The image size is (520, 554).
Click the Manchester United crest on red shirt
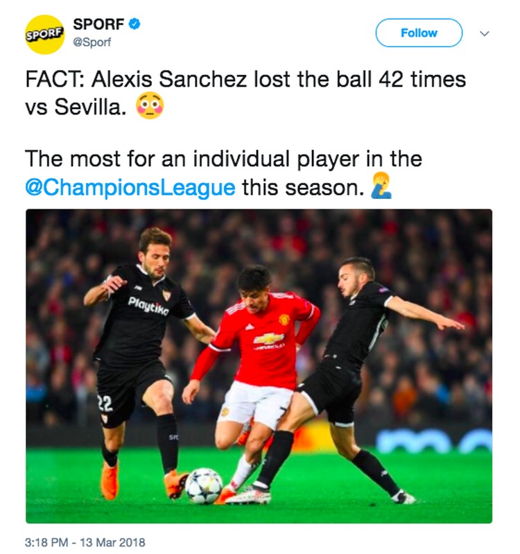(x=284, y=320)
